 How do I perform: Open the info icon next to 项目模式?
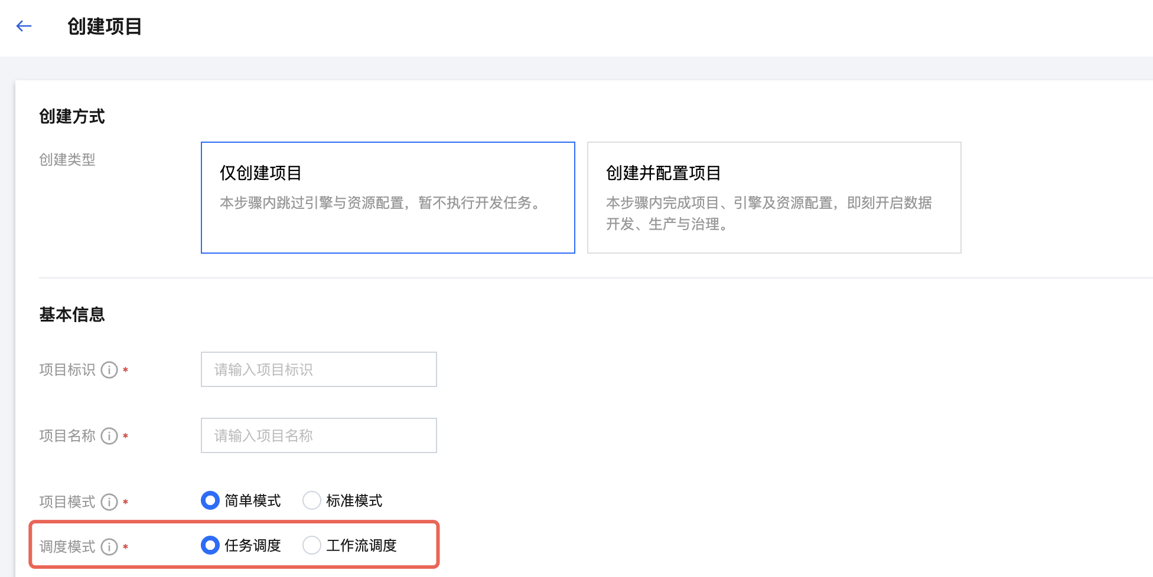(x=109, y=502)
